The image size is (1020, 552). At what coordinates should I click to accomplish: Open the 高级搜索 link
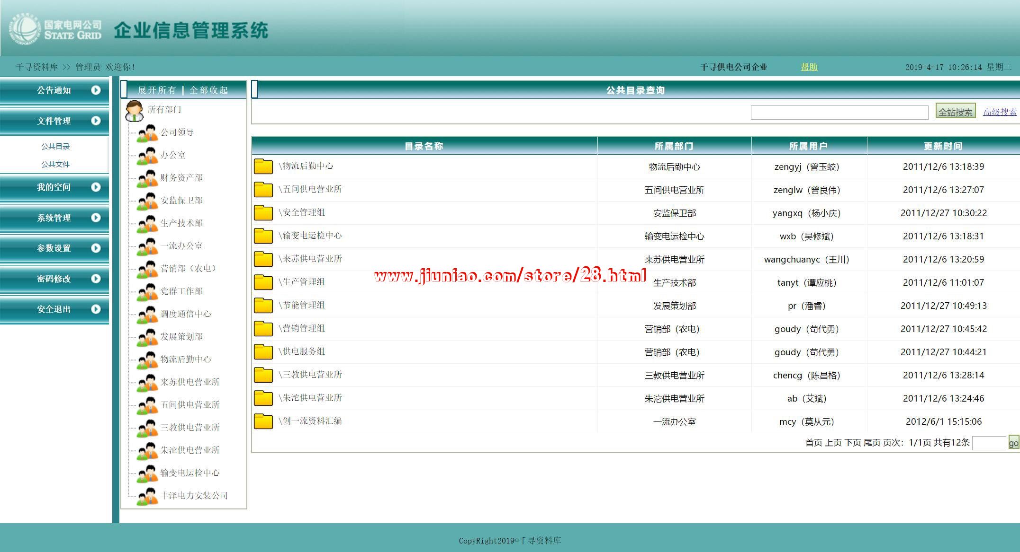point(999,112)
